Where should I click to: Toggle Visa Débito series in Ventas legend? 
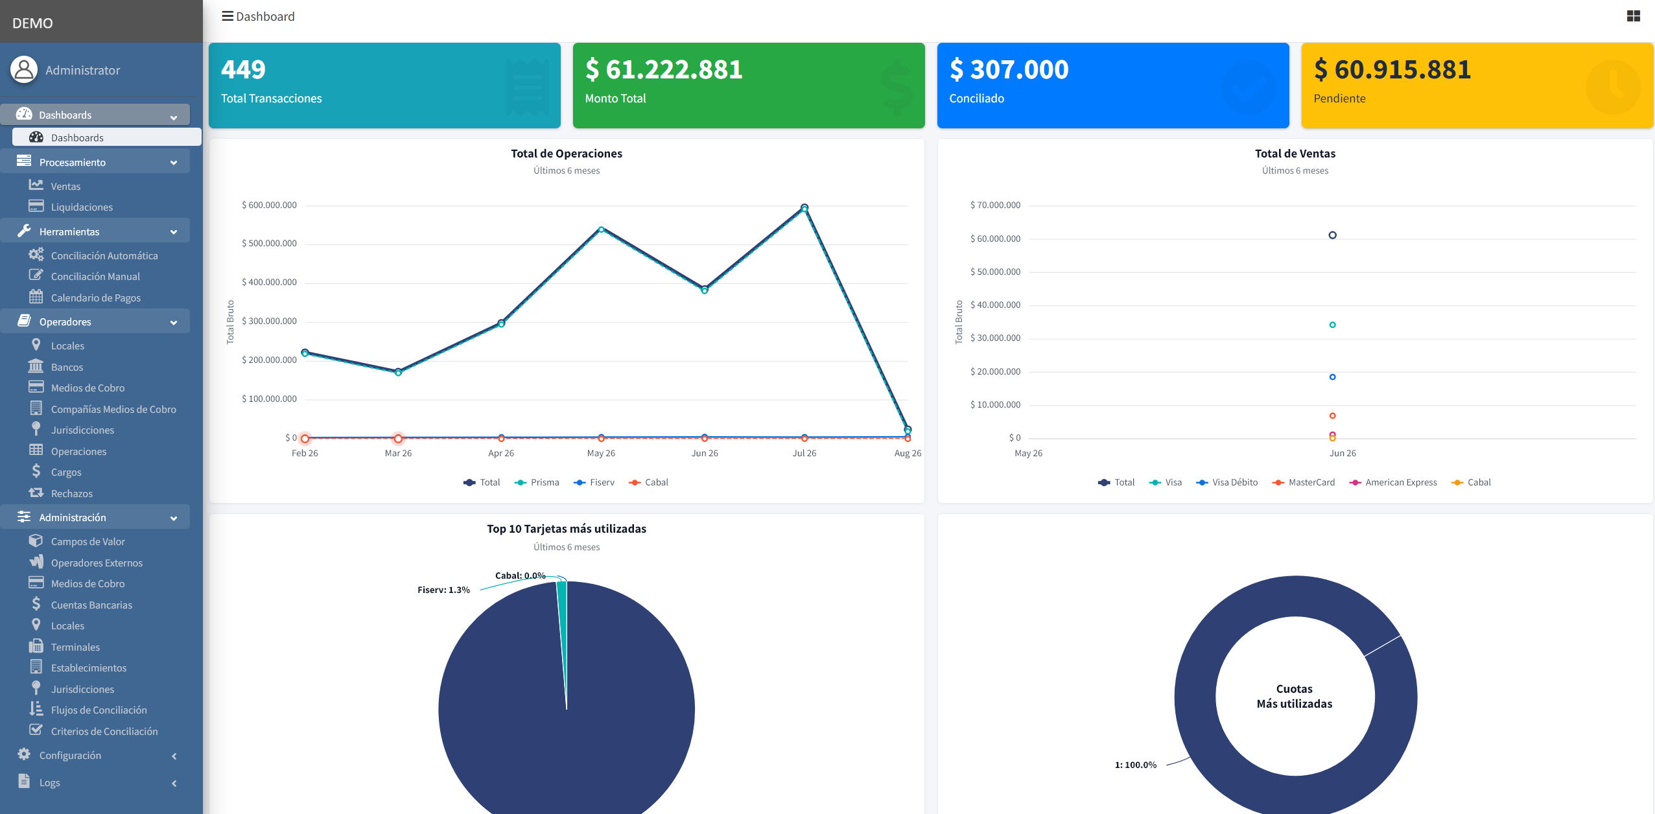pos(1227,482)
